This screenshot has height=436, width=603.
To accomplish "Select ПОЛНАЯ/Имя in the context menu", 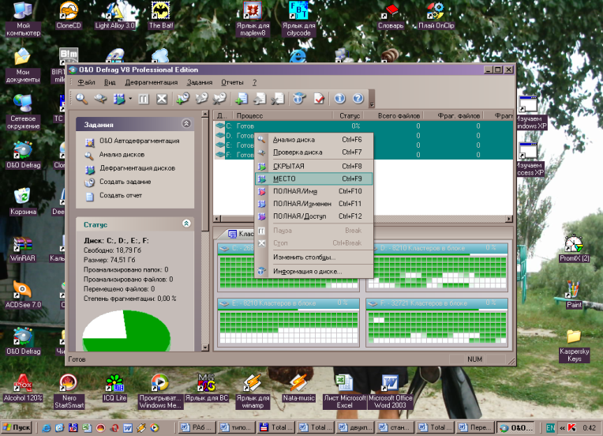I will pyautogui.click(x=314, y=191).
